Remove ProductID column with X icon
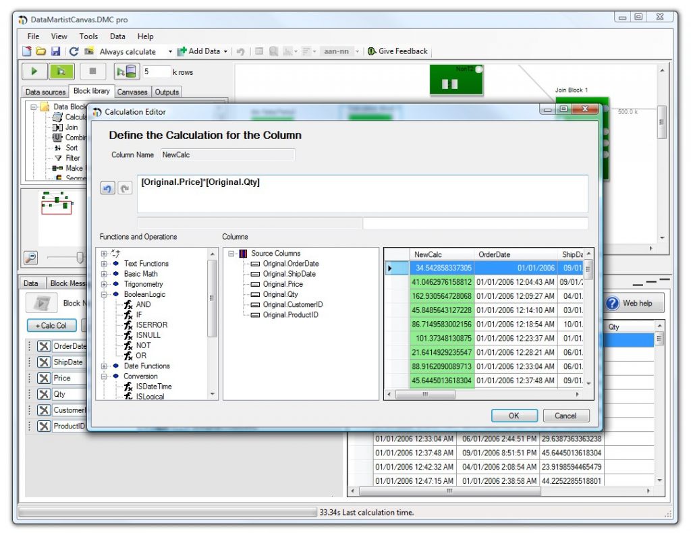This screenshot has width=691, height=533. pos(44,426)
